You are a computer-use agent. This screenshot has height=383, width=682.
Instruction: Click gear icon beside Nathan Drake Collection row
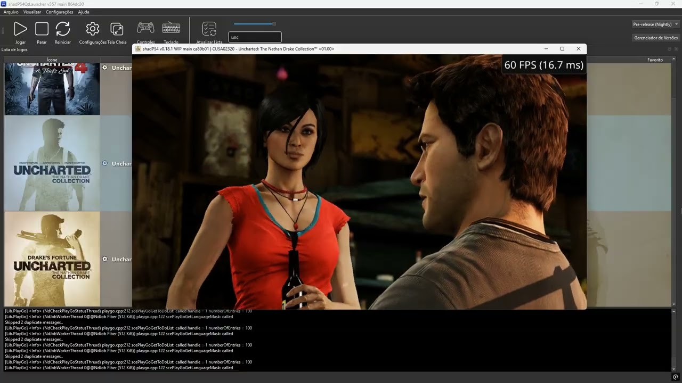(x=105, y=163)
